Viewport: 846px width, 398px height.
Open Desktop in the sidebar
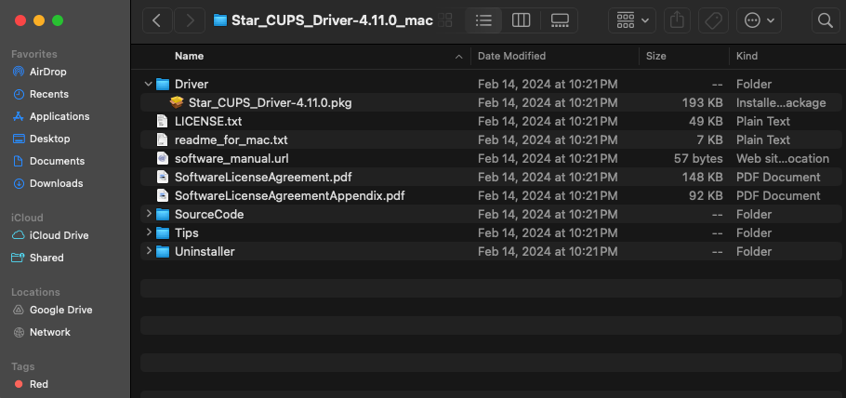[x=42, y=139]
